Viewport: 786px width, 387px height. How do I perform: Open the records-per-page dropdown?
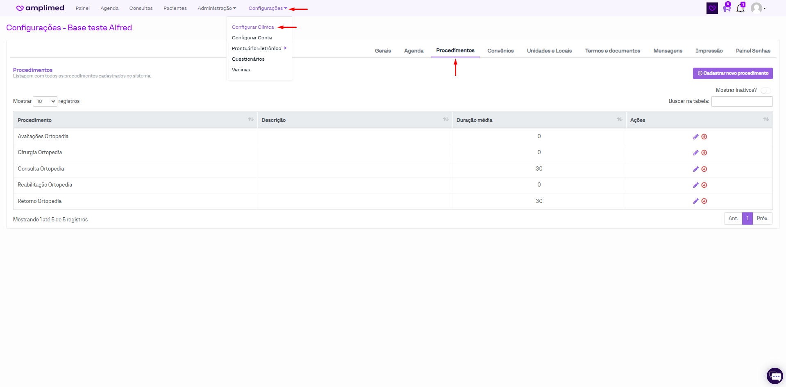[45, 101]
